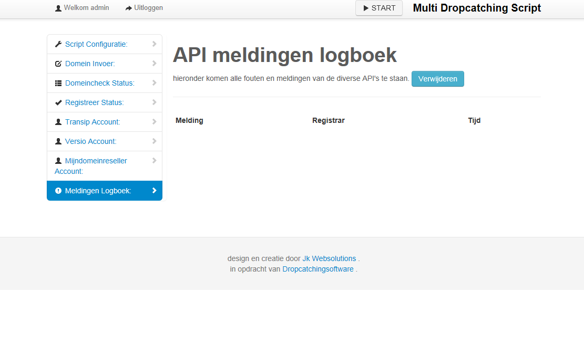Viewport: 584px width, 364px height.
Task: Click the user icon beside Transip Account
Action: point(58,122)
